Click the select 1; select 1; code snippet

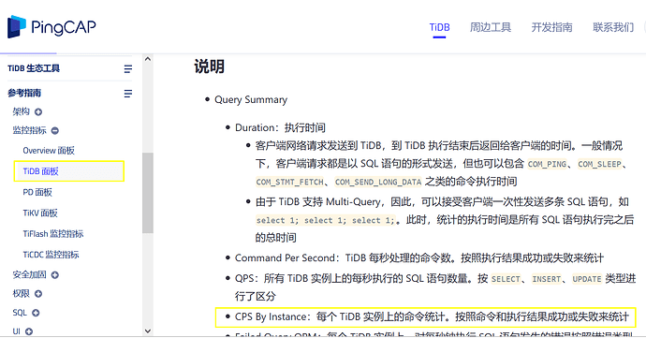[326, 220]
